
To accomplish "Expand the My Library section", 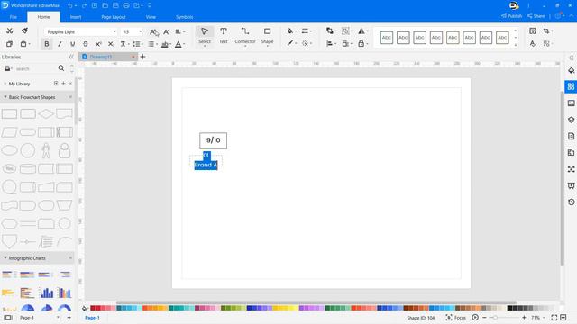I will 5,84.
